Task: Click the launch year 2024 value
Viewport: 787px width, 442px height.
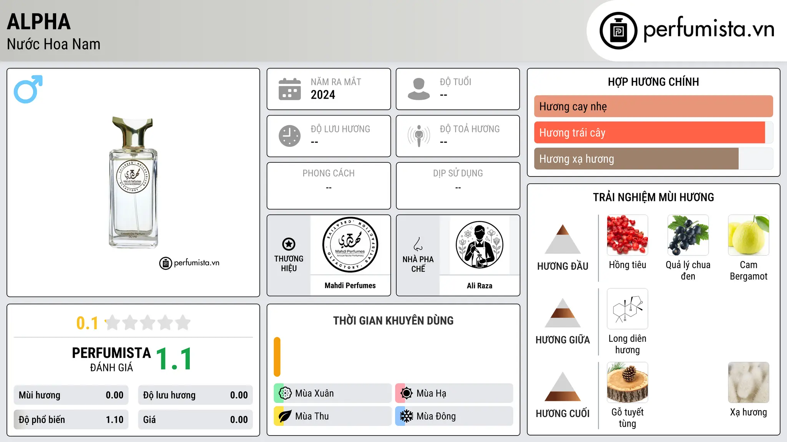Action: tap(323, 95)
